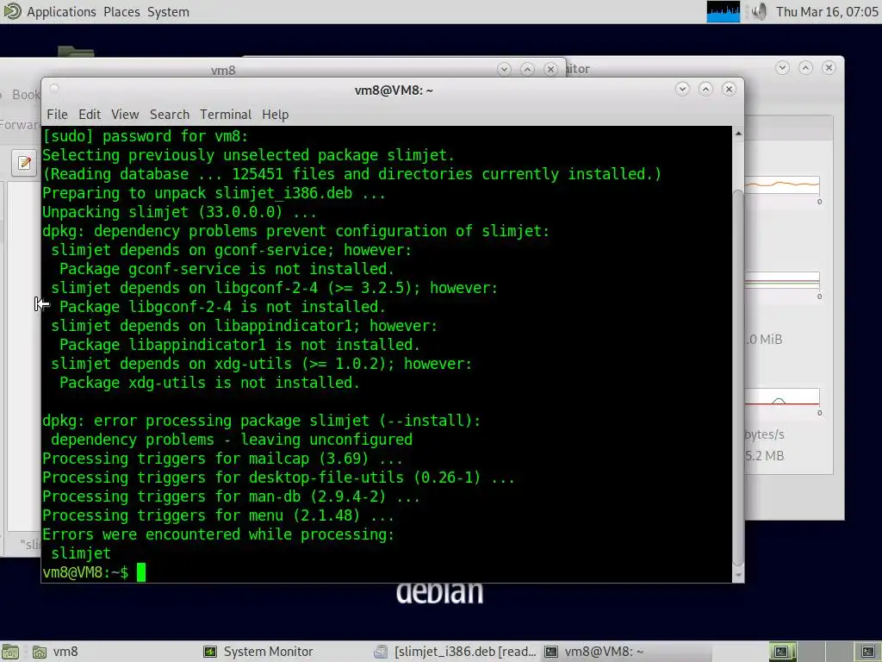
Task: Close the vm8@VM8 terminal window
Action: (x=729, y=89)
